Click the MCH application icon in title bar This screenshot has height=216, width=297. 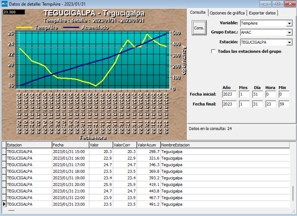[x=4, y=4]
